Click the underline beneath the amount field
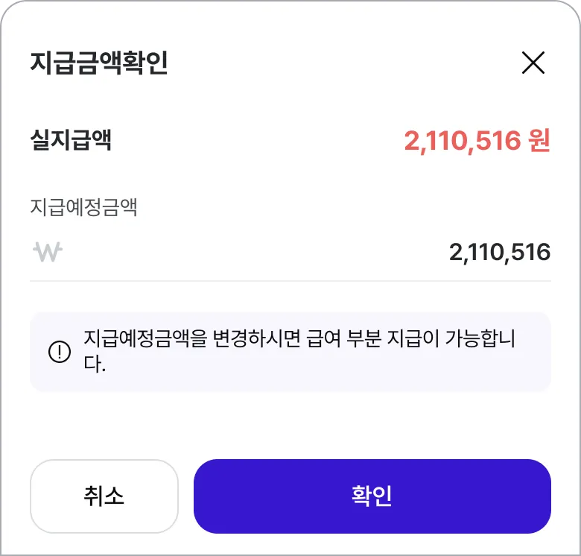This screenshot has height=556, width=581. point(290,281)
